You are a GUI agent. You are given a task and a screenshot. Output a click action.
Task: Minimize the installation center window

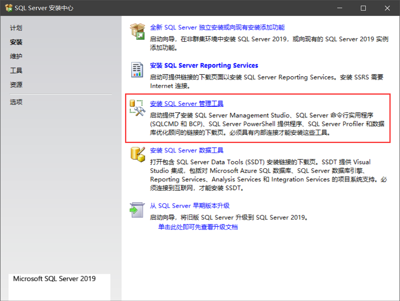tap(340, 8)
